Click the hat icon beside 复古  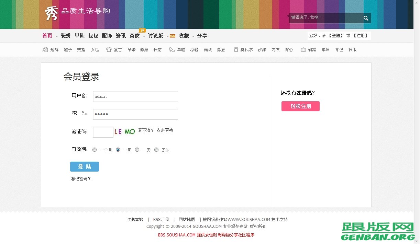109,49
